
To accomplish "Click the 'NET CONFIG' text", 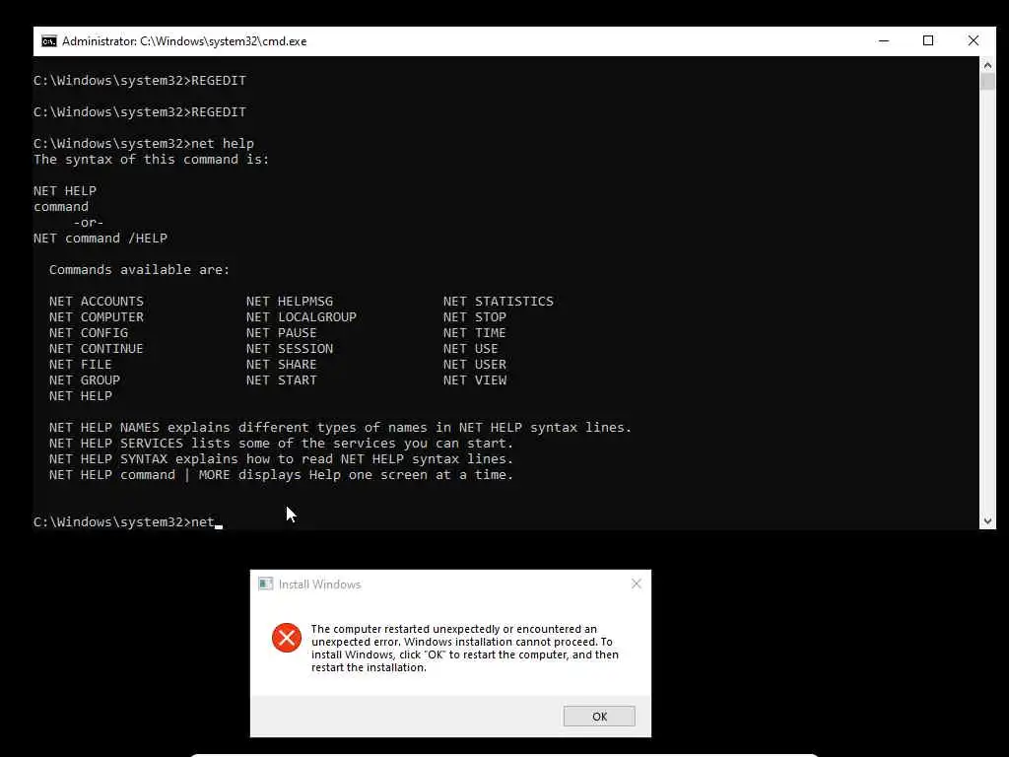I will tap(89, 333).
